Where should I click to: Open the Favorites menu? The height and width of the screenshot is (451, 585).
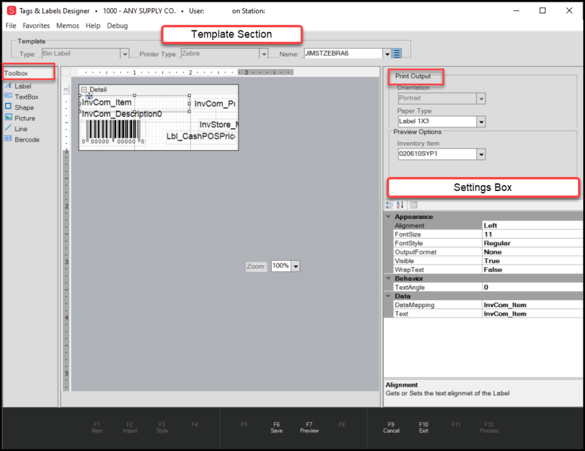coord(36,26)
